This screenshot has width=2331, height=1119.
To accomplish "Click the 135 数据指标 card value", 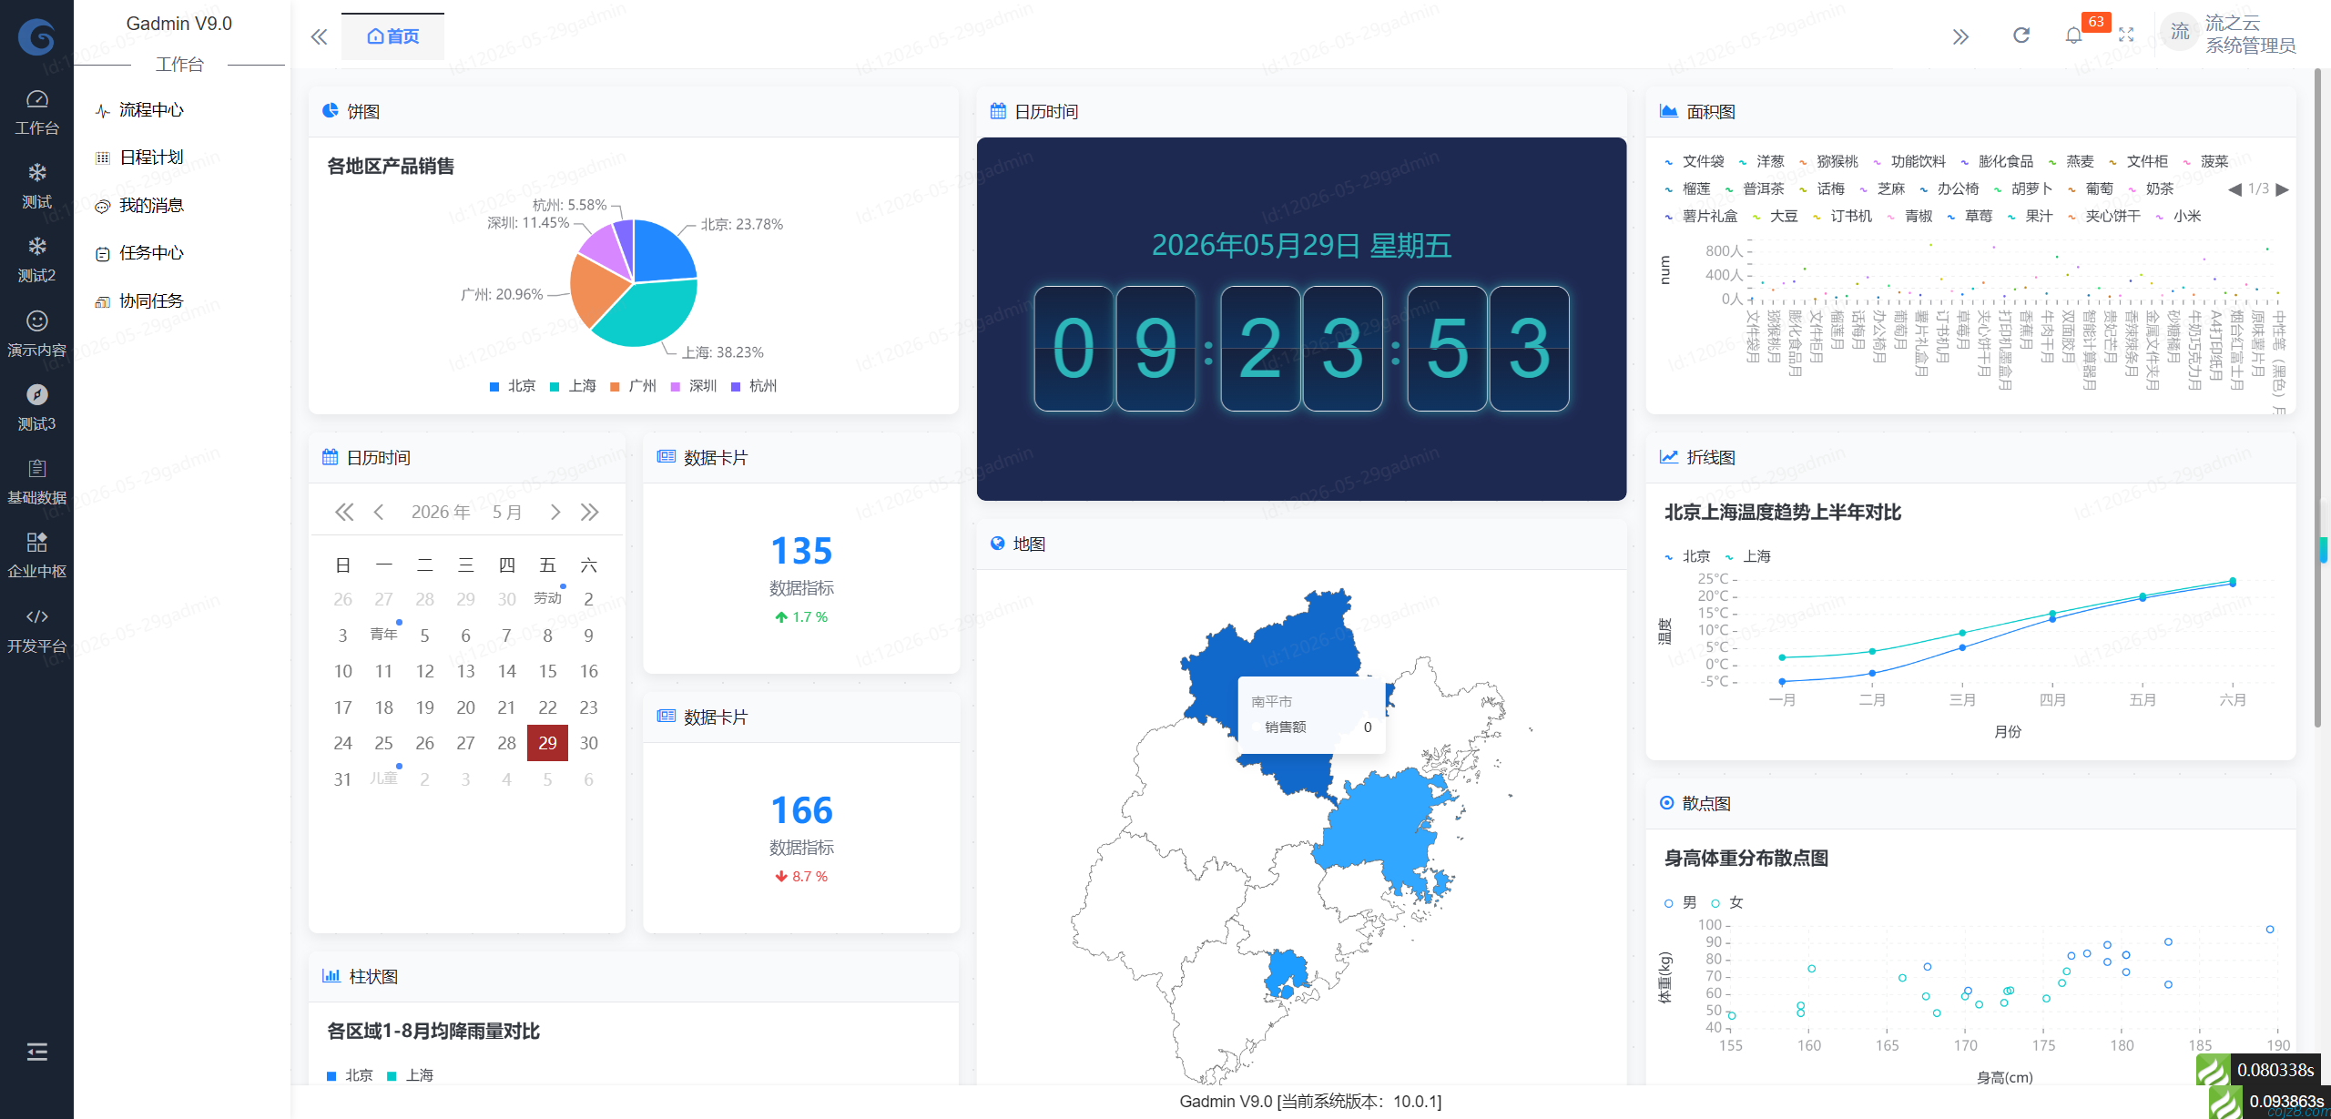I will pyautogui.click(x=801, y=551).
